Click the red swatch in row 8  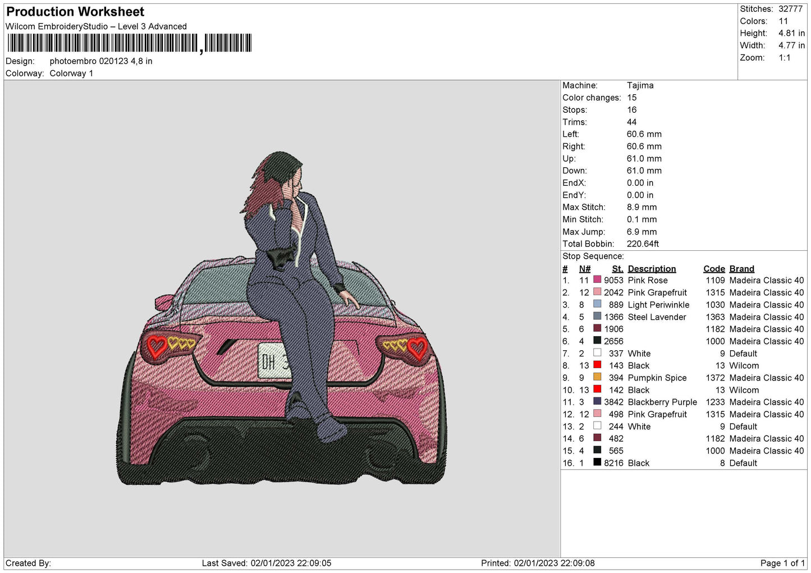pyautogui.click(x=597, y=365)
